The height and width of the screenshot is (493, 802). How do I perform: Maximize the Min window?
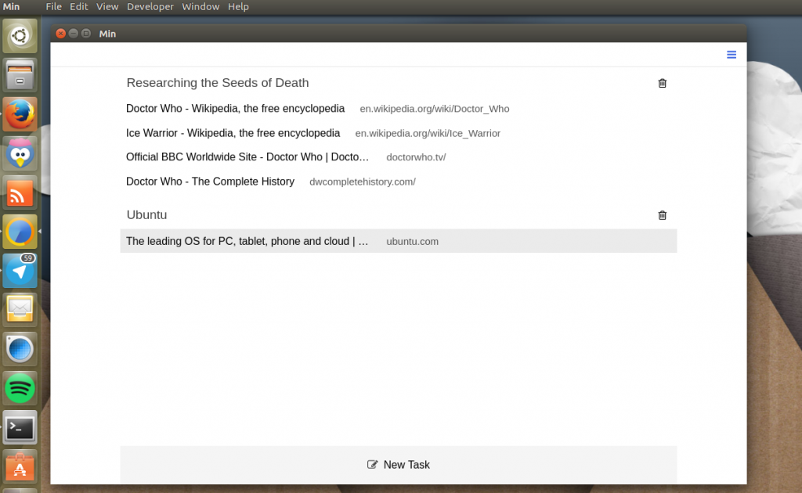click(x=86, y=33)
